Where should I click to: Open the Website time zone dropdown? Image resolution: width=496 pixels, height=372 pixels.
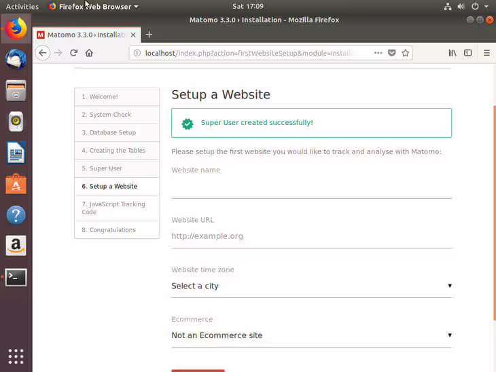point(312,286)
